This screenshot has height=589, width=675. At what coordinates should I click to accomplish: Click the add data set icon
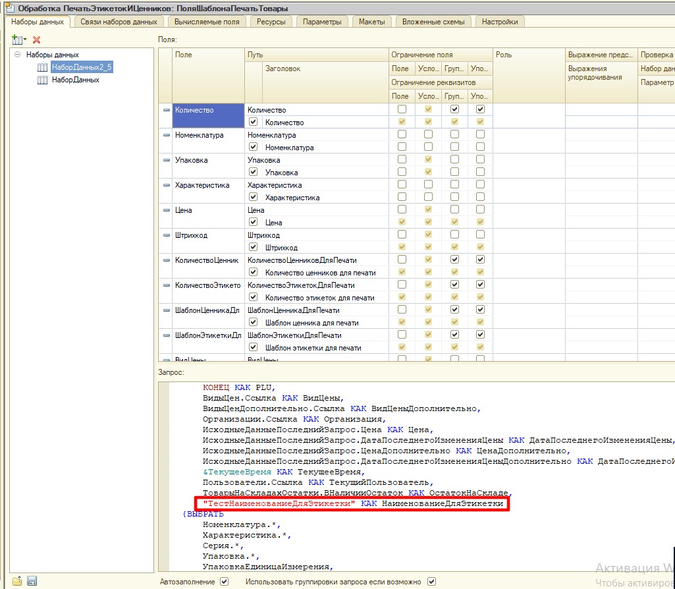[16, 40]
